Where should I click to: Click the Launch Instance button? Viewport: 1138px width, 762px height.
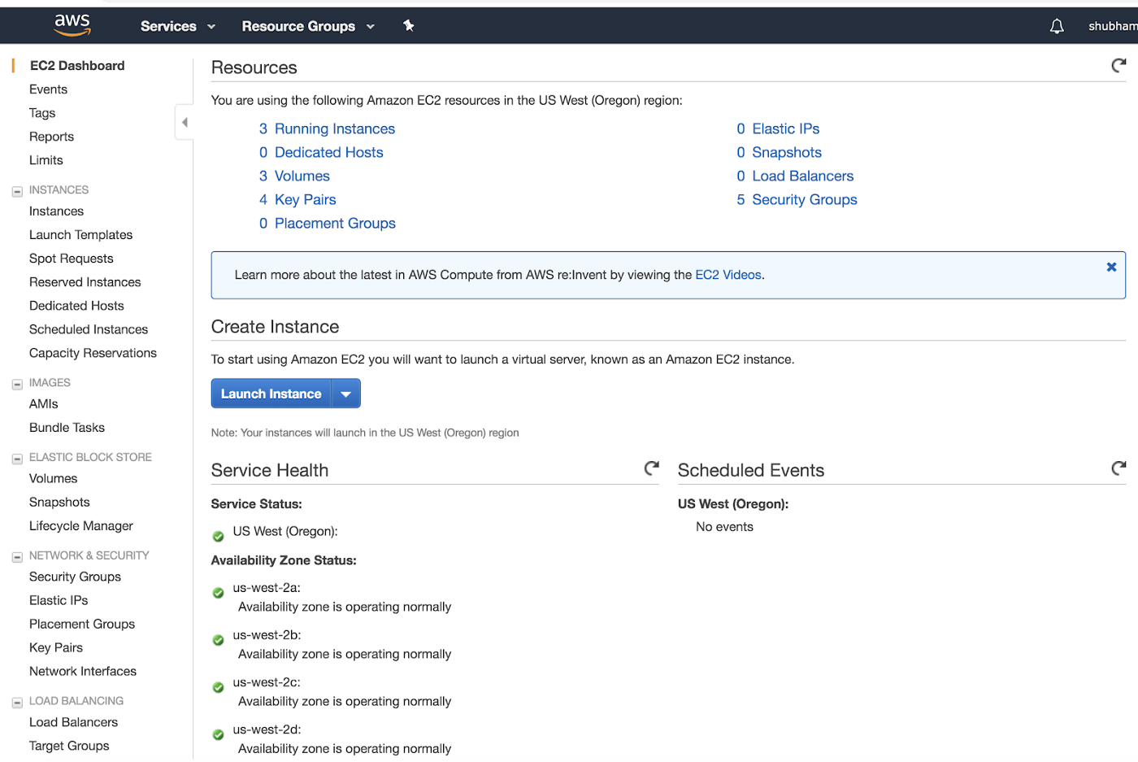[x=271, y=394]
